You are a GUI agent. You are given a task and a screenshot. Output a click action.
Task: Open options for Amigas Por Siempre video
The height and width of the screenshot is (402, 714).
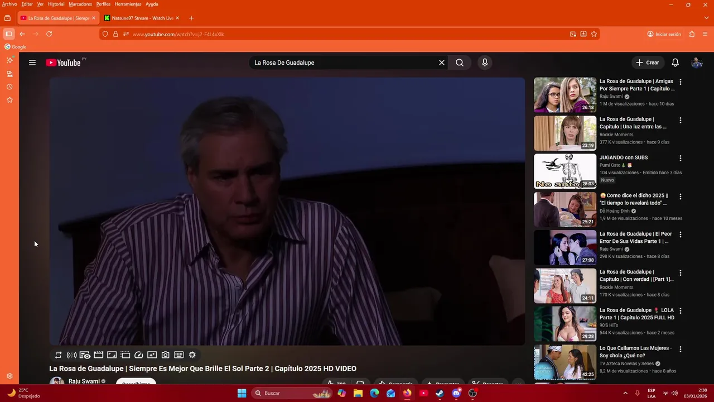click(680, 82)
